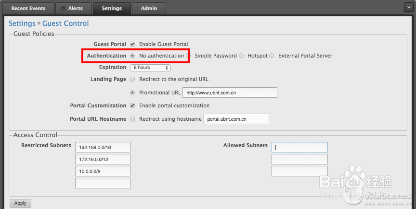Click the portal hostname input field

click(236, 119)
